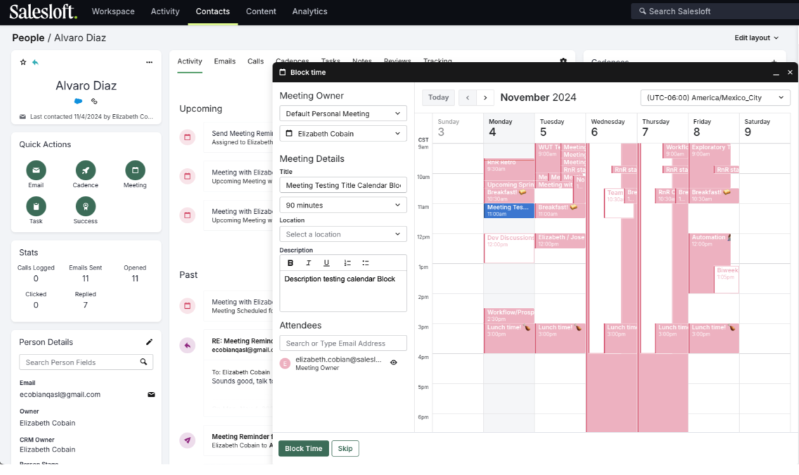Select the Elizabeth / Jose event on Tuesday
The image size is (799, 475).
click(x=560, y=240)
